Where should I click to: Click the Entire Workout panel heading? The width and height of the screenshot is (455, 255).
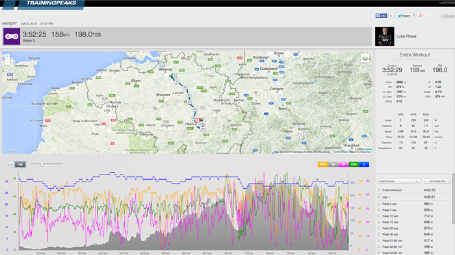(x=415, y=55)
